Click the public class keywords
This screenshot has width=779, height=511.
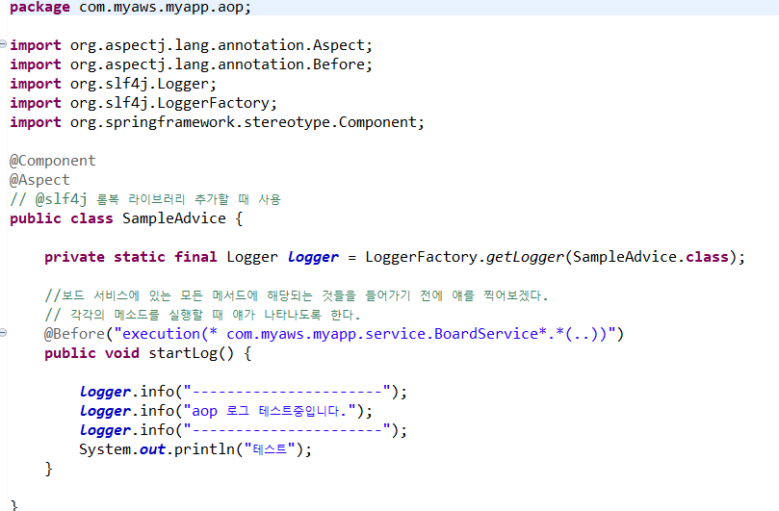[x=62, y=218]
